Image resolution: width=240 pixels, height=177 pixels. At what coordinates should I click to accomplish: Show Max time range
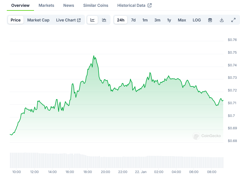(182, 20)
